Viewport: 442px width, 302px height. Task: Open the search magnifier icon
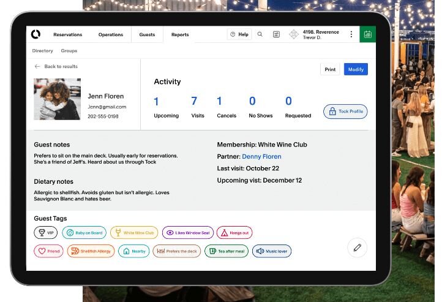(260, 34)
